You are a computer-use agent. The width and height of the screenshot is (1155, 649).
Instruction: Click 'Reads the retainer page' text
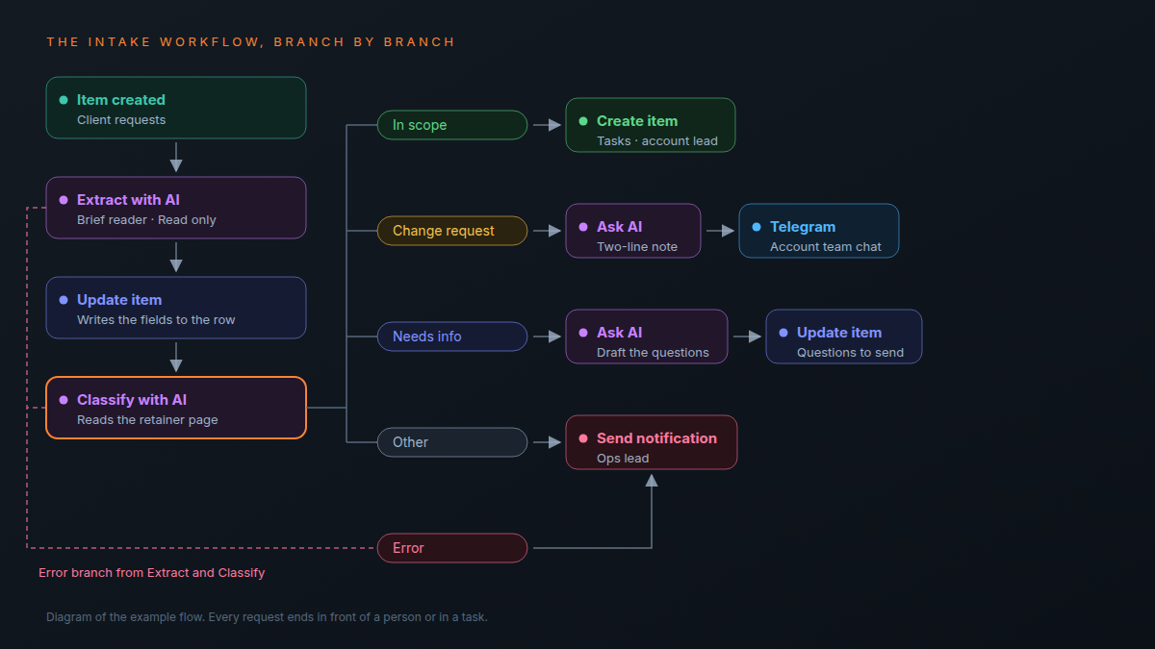[x=147, y=420]
